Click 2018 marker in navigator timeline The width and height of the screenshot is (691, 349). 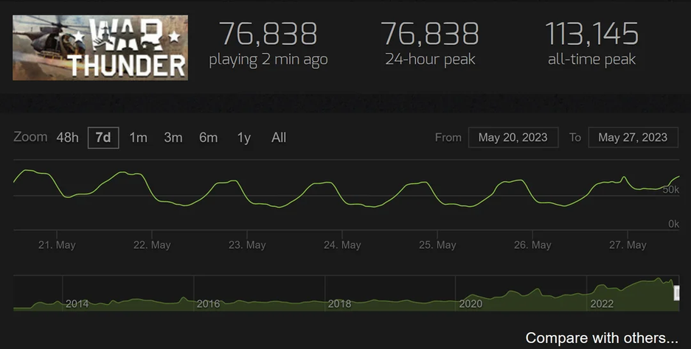point(339,303)
